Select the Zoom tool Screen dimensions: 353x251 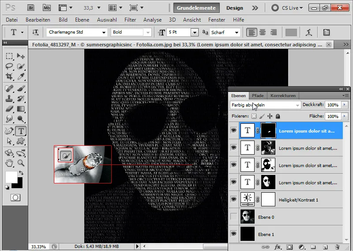coord(21,163)
